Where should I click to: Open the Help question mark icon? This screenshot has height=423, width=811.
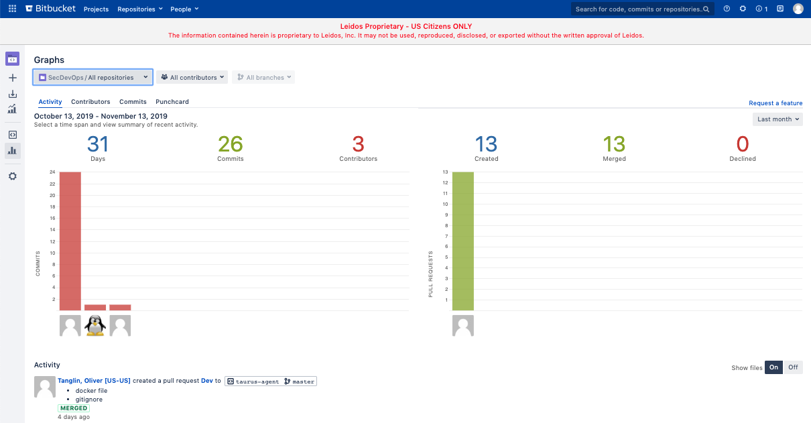[x=727, y=9]
